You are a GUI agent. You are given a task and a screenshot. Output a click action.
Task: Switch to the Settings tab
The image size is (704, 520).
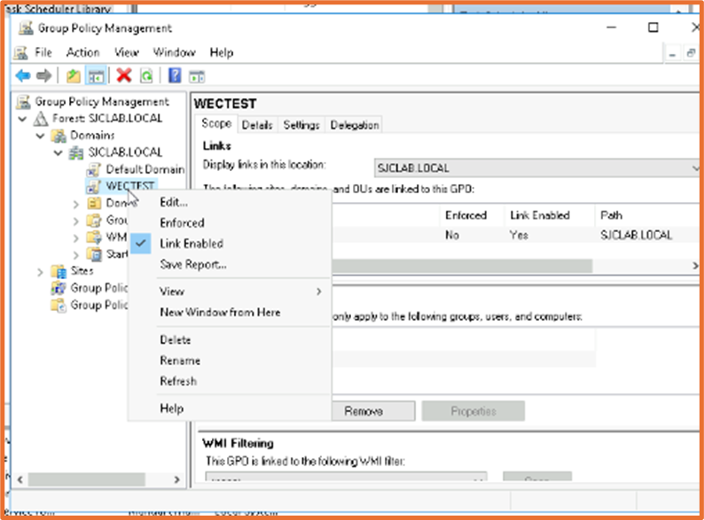coord(301,125)
